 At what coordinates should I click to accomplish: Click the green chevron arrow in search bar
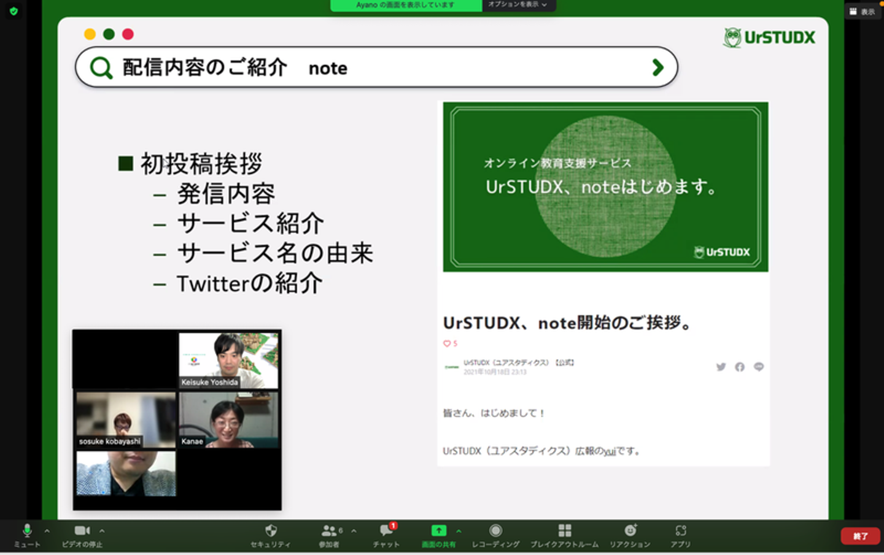tap(658, 67)
